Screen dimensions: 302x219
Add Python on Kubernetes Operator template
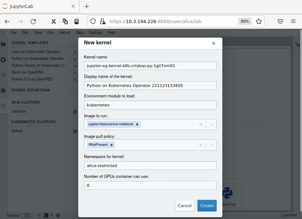point(75,60)
